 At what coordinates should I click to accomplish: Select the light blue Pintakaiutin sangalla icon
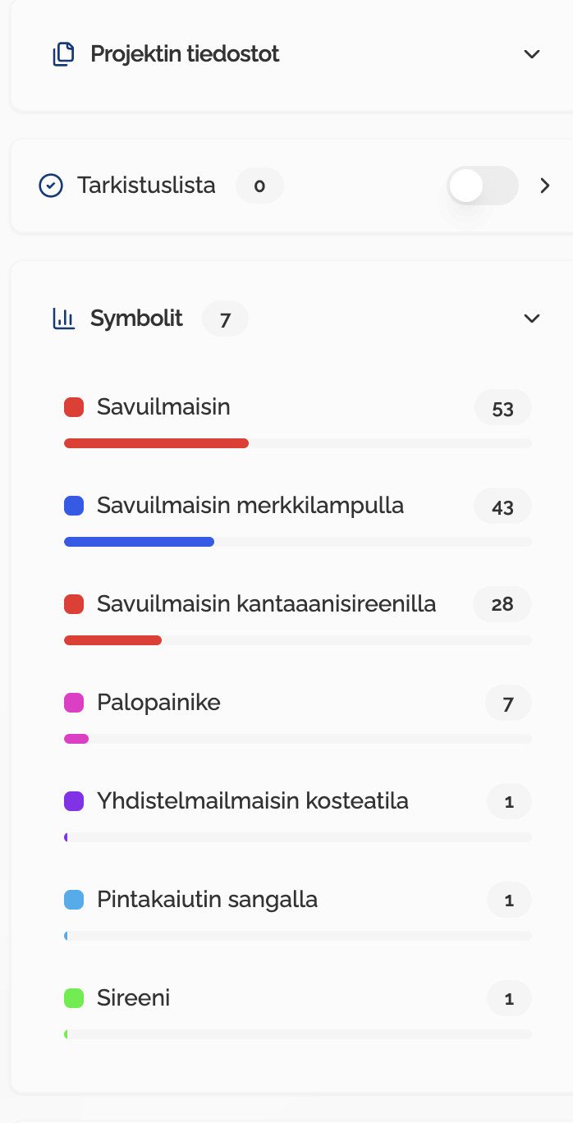[x=74, y=900]
